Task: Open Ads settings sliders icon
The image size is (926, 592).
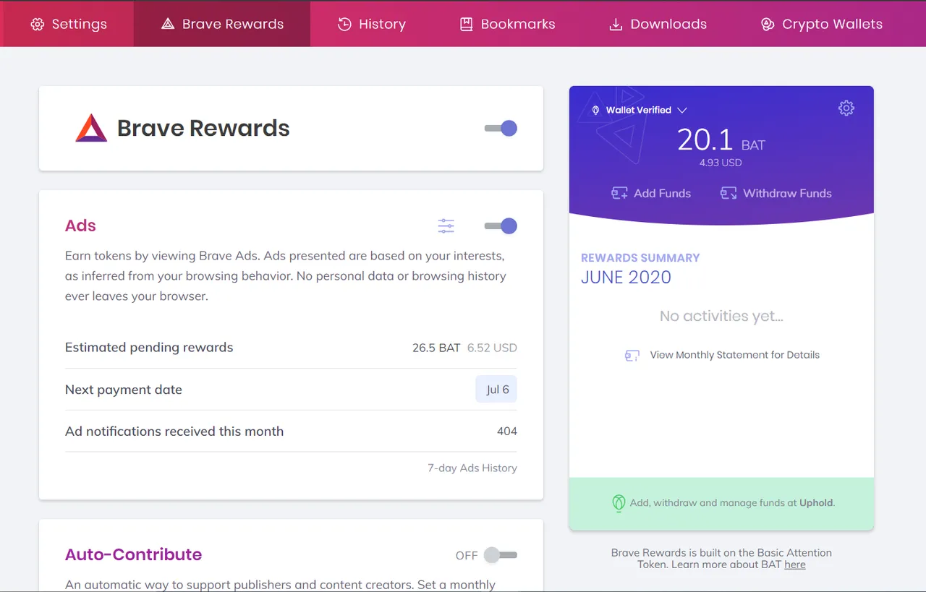Action: coord(446,226)
